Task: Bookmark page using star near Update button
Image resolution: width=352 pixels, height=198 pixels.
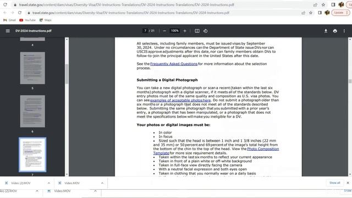Action: click(x=311, y=13)
